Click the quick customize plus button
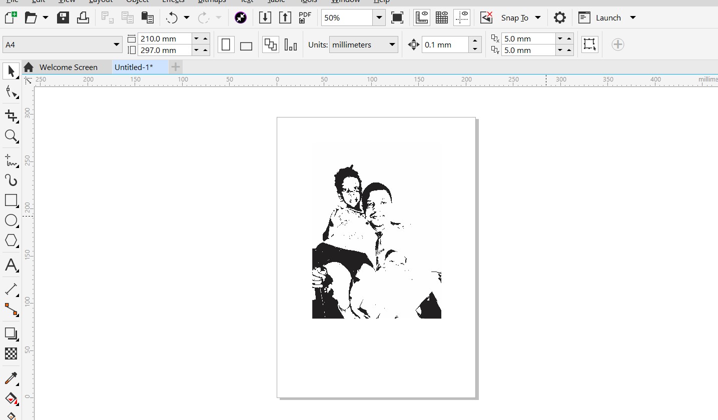This screenshot has height=420, width=718. point(618,44)
